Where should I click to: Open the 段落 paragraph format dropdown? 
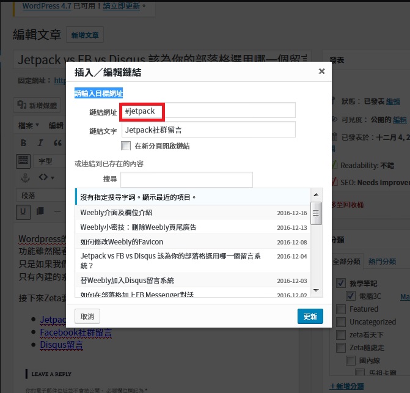[42, 196]
